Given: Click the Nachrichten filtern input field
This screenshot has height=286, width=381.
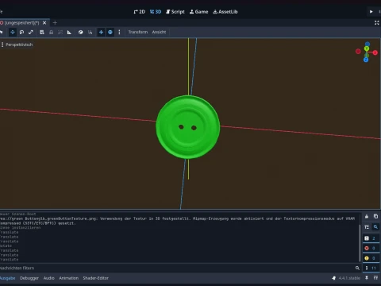Looking at the screenshot, I should [x=180, y=268].
